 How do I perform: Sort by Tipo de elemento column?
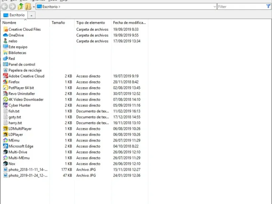[x=90, y=23]
